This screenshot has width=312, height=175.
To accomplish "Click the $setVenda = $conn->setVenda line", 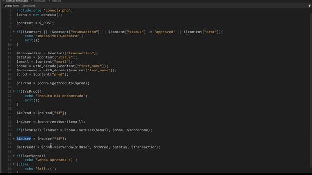I will [88, 147].
